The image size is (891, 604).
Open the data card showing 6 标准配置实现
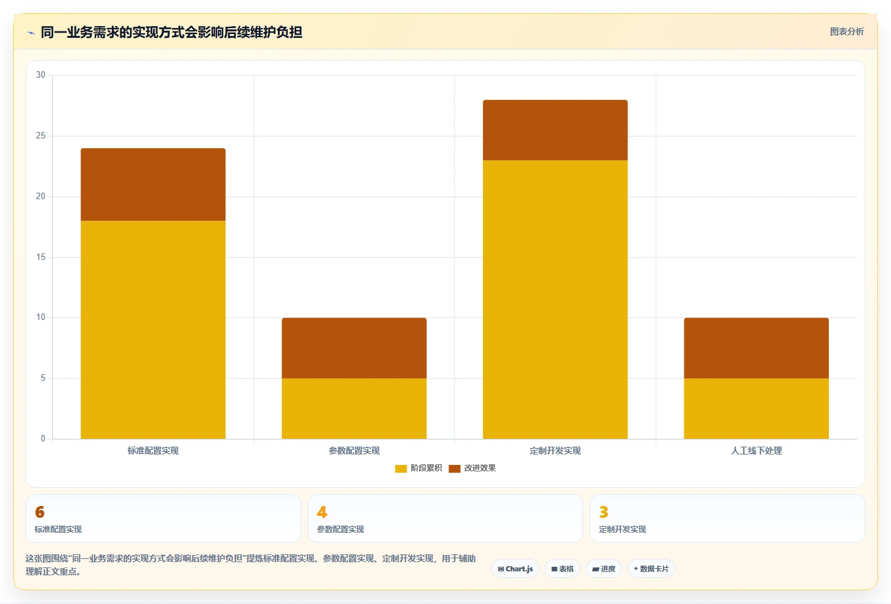tap(163, 518)
